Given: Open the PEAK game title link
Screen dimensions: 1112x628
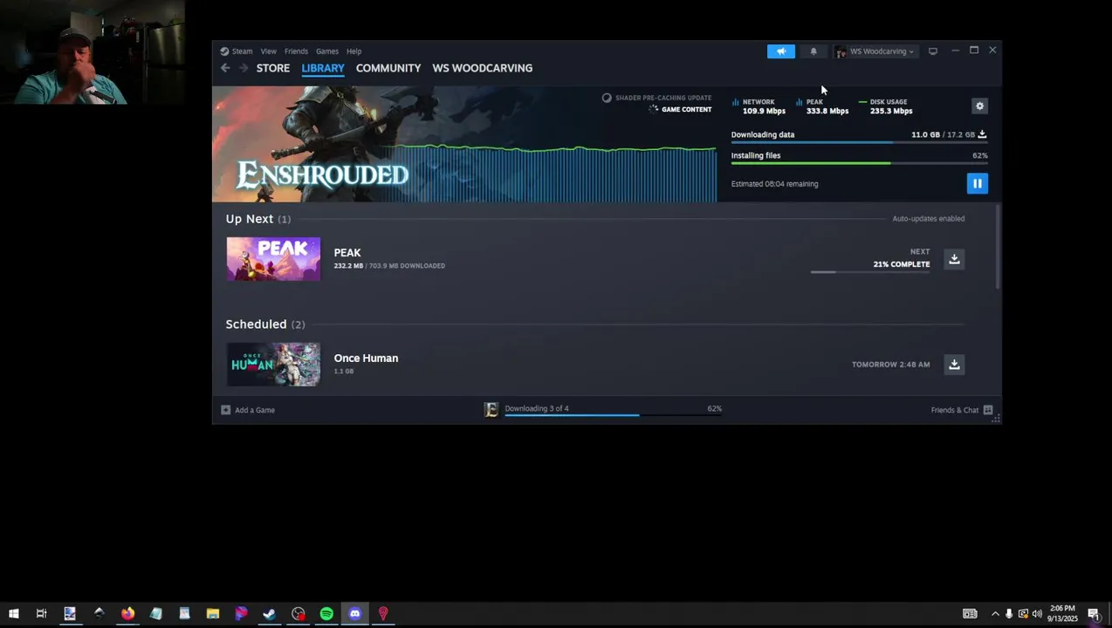Looking at the screenshot, I should point(347,253).
